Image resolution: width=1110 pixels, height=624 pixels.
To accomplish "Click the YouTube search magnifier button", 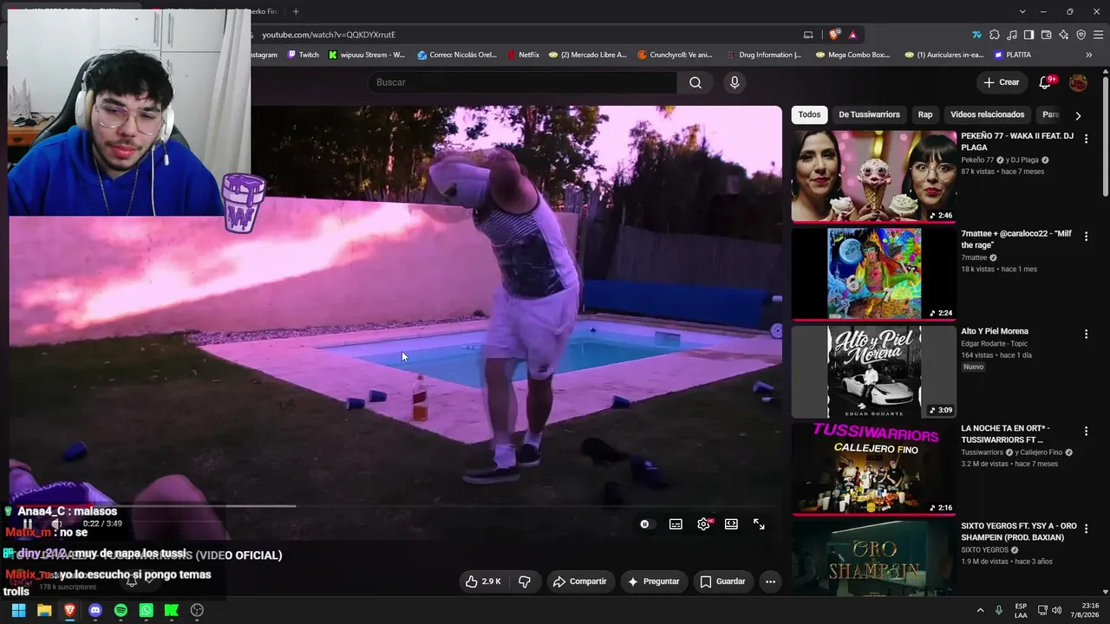I will point(695,82).
